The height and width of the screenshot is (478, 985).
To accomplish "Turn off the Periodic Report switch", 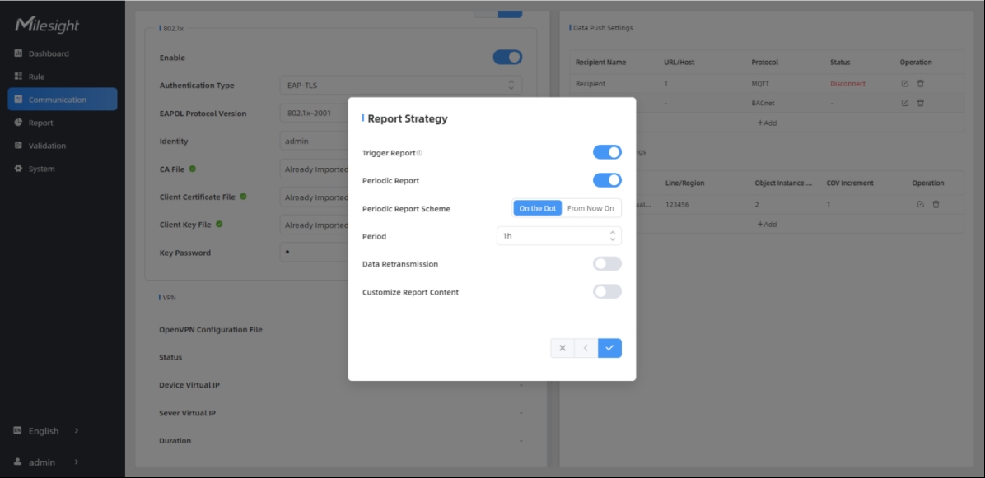I will click(607, 180).
